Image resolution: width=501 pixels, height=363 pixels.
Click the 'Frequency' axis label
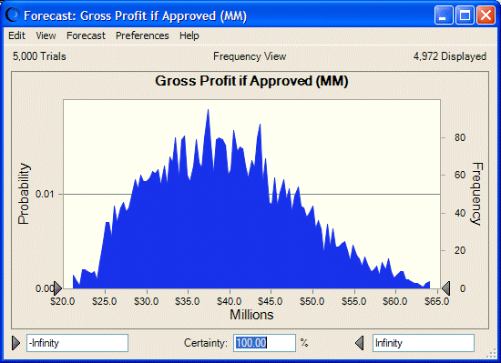pyautogui.click(x=477, y=194)
